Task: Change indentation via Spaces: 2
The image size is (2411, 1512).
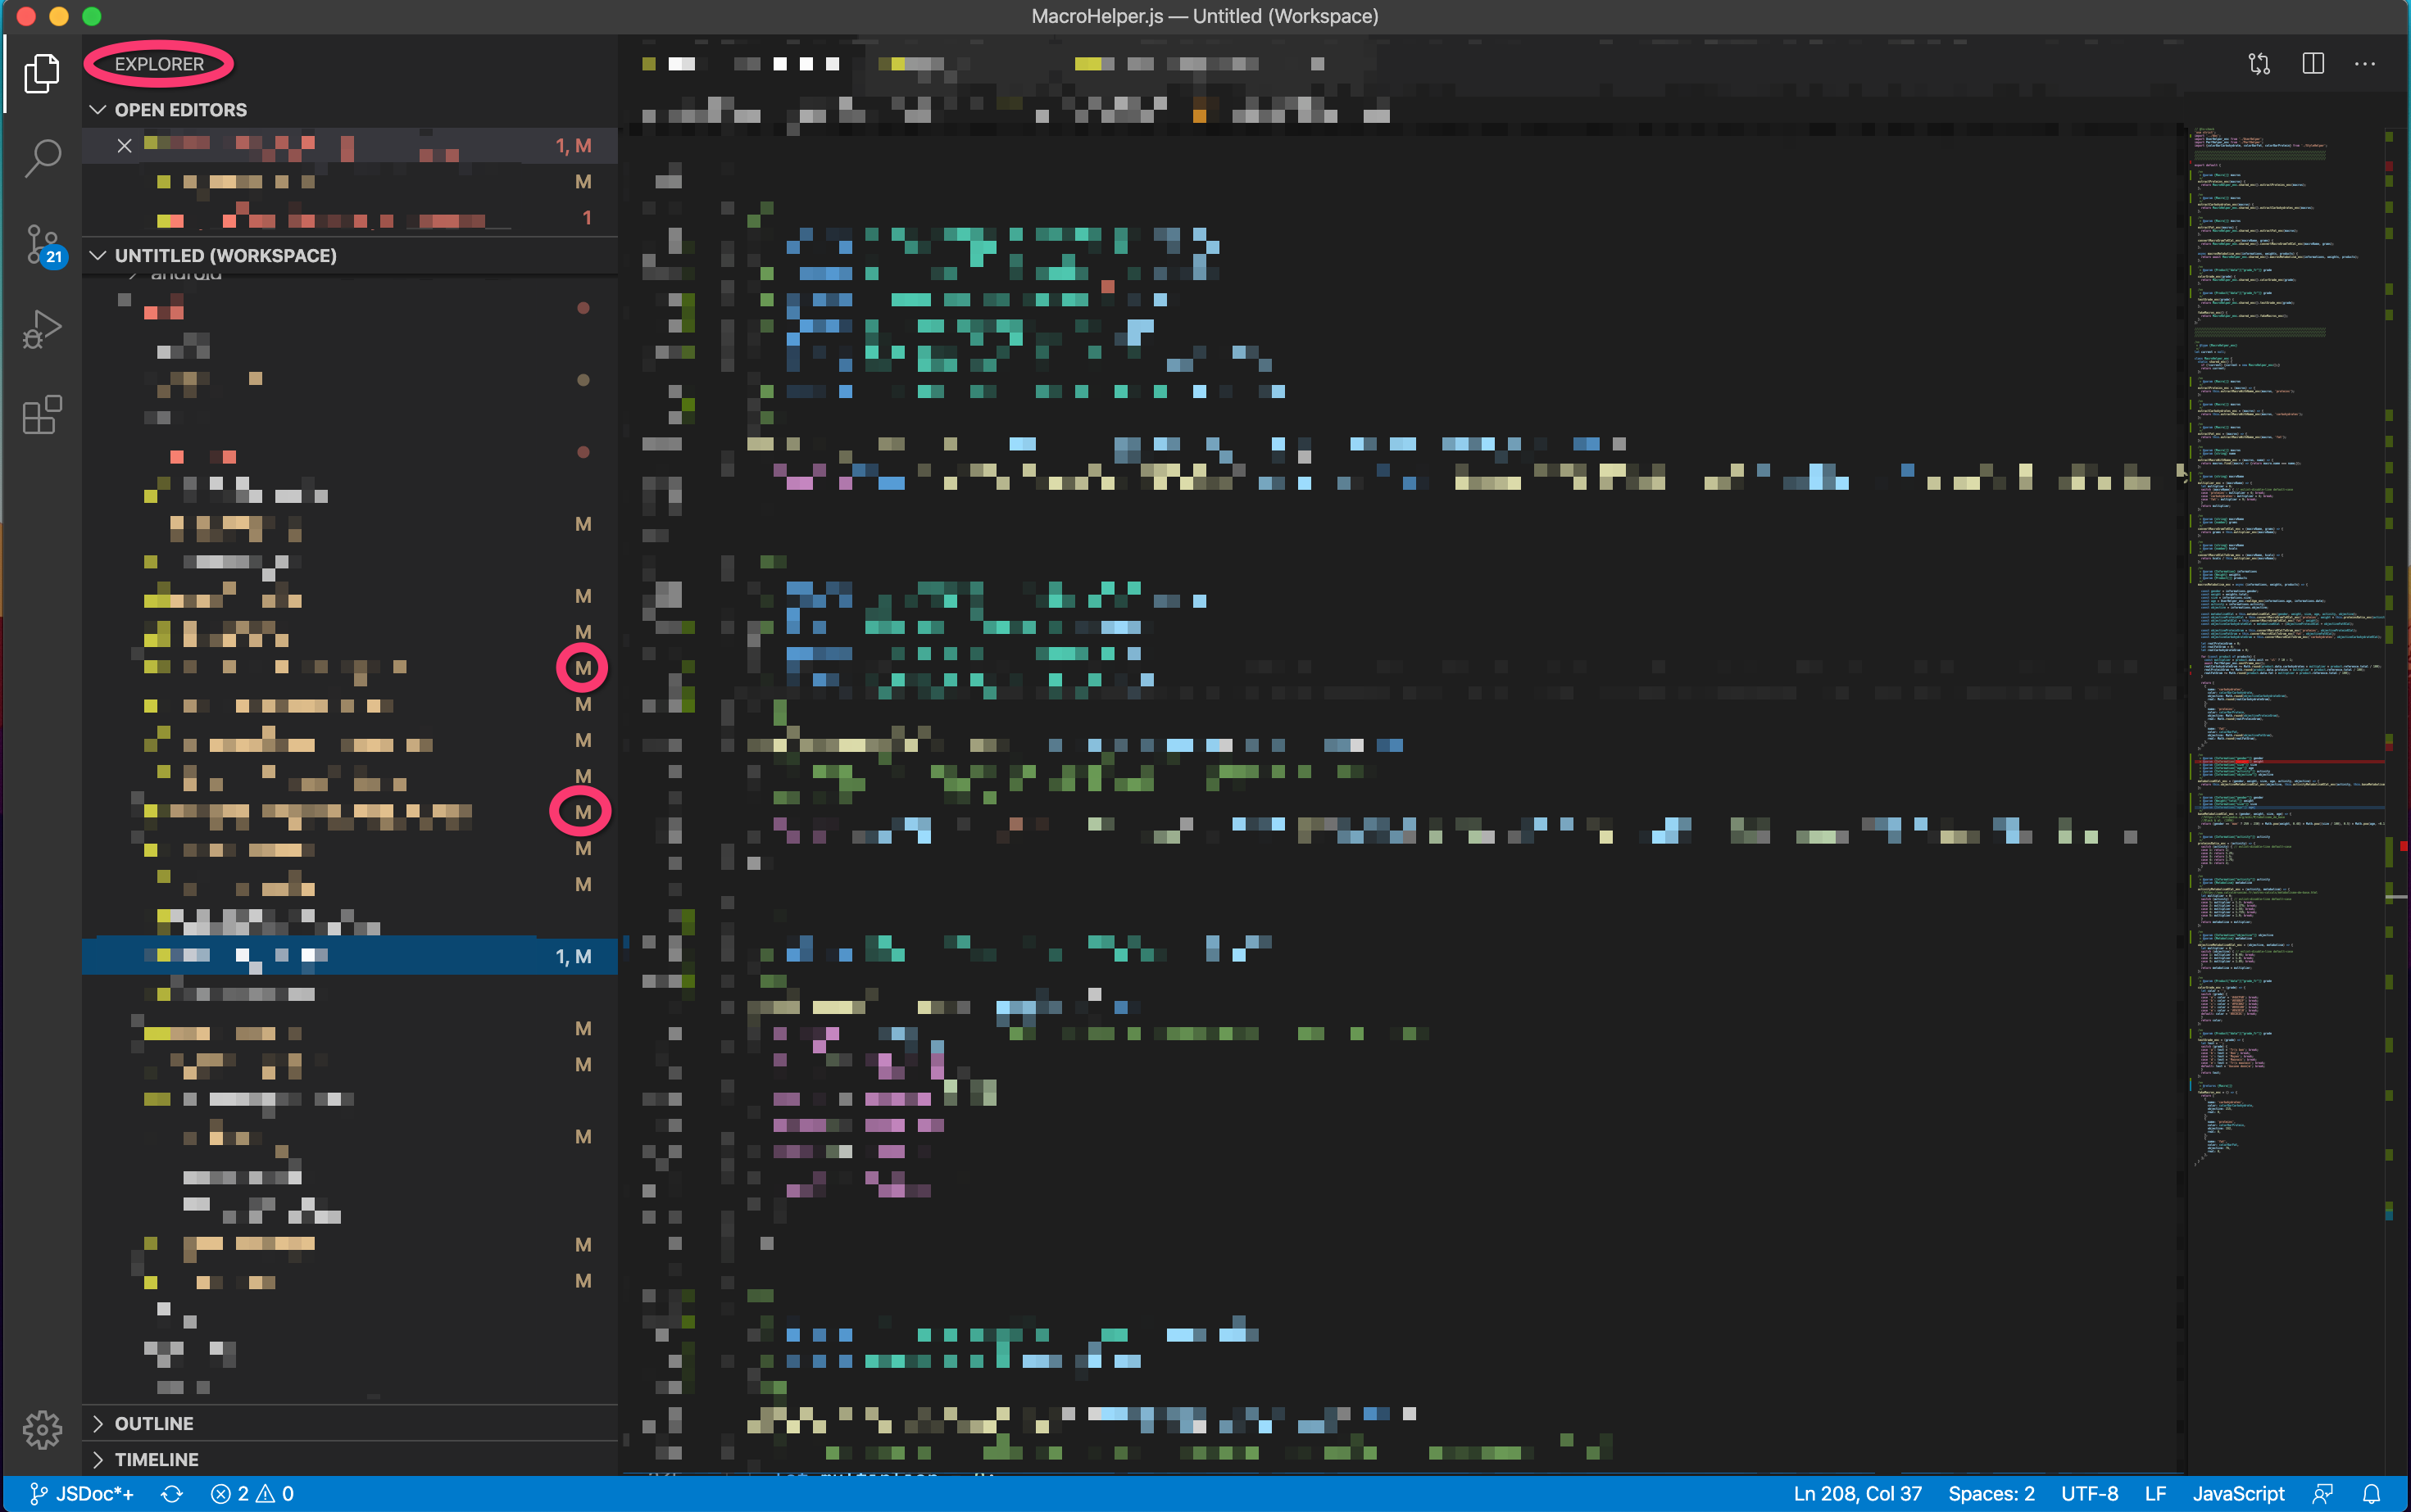Action: pyautogui.click(x=1991, y=1493)
